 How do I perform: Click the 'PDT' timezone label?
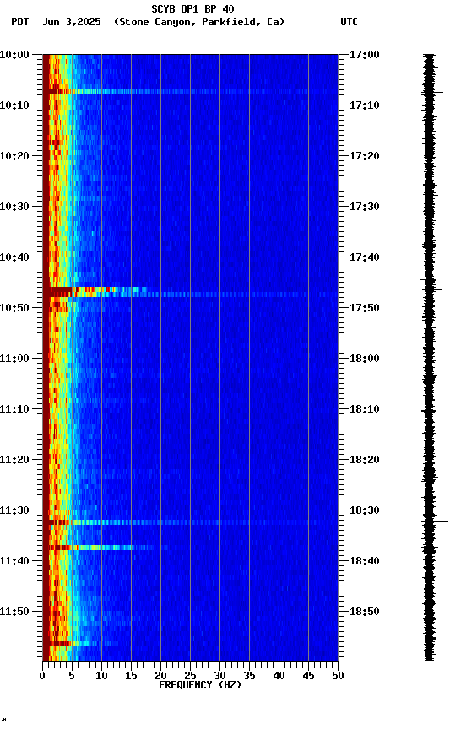20,22
